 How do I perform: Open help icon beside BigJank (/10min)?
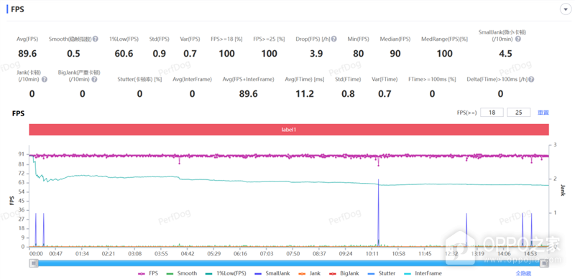point(95,79)
